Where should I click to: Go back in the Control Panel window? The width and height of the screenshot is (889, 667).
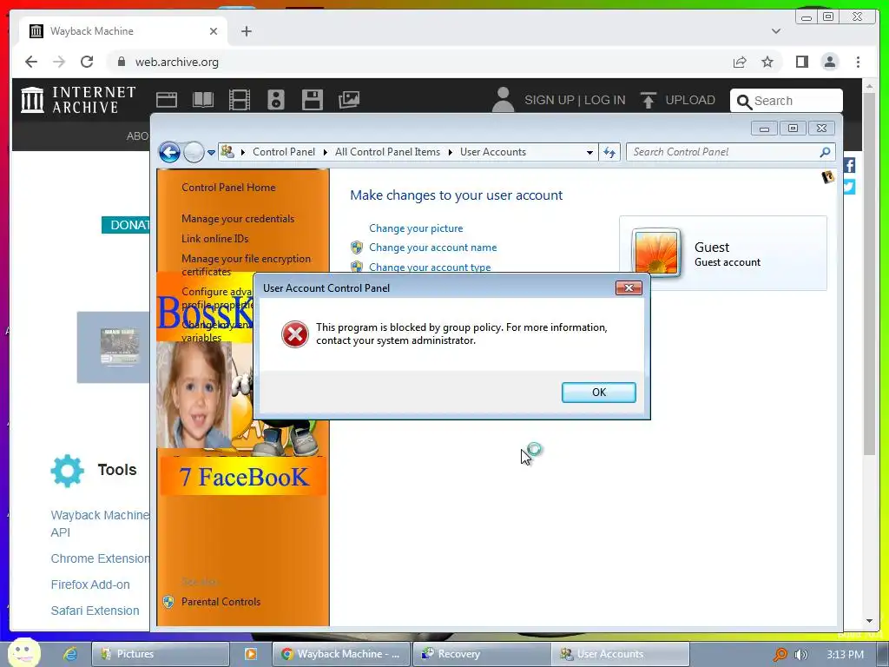click(x=169, y=152)
